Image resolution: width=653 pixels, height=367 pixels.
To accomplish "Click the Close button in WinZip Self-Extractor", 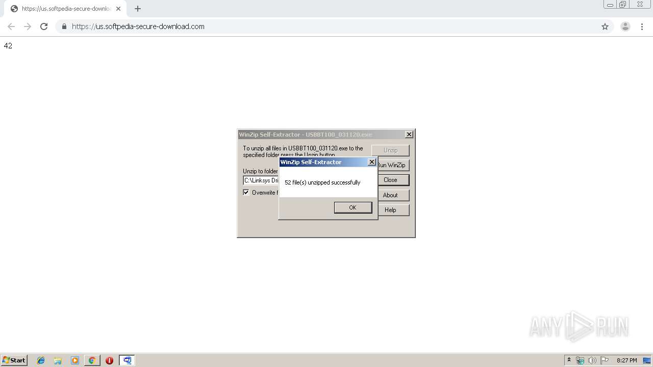I will 390,180.
